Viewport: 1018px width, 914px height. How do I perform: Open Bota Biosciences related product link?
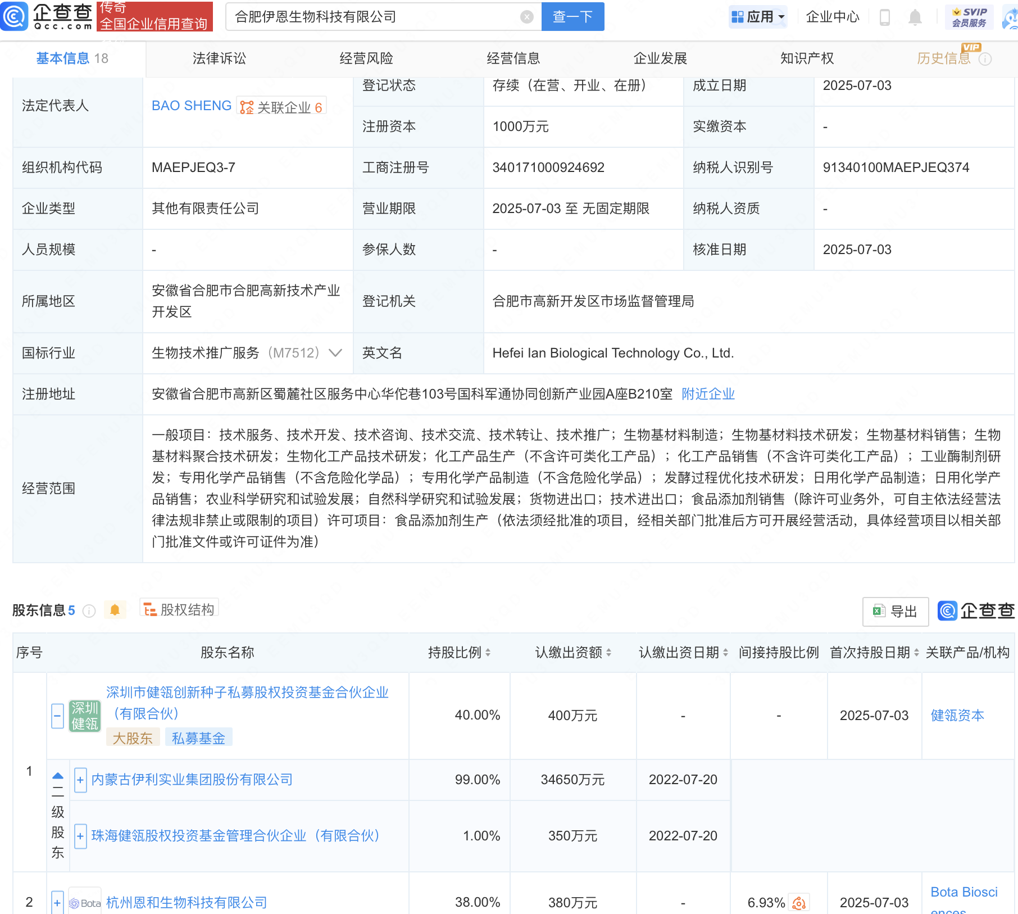pyautogui.click(x=964, y=902)
